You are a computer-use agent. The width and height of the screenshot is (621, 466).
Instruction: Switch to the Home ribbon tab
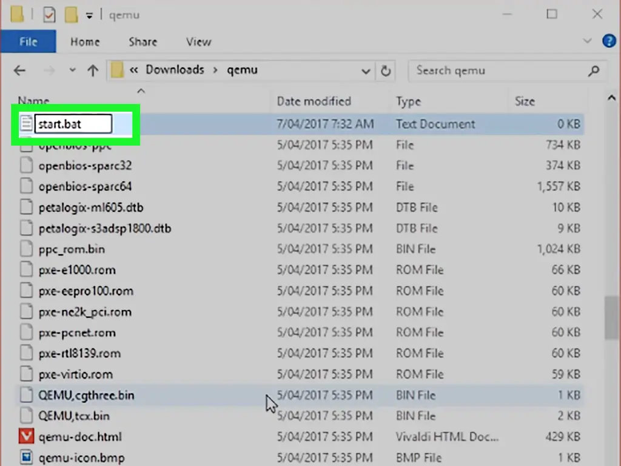click(85, 42)
